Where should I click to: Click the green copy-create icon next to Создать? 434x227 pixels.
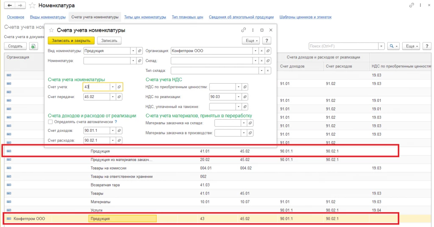click(x=33, y=46)
